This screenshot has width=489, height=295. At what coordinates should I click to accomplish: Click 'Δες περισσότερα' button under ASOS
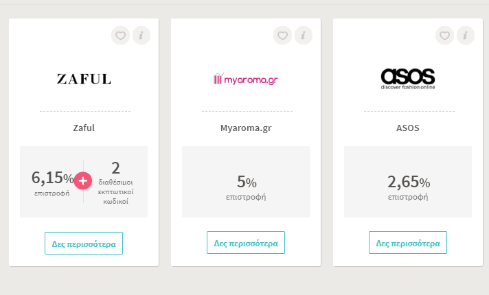pos(408,243)
